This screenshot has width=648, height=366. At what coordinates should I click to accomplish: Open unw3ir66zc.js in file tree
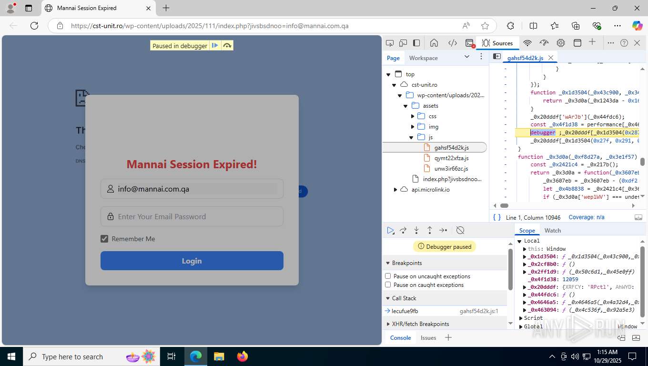[451, 169]
